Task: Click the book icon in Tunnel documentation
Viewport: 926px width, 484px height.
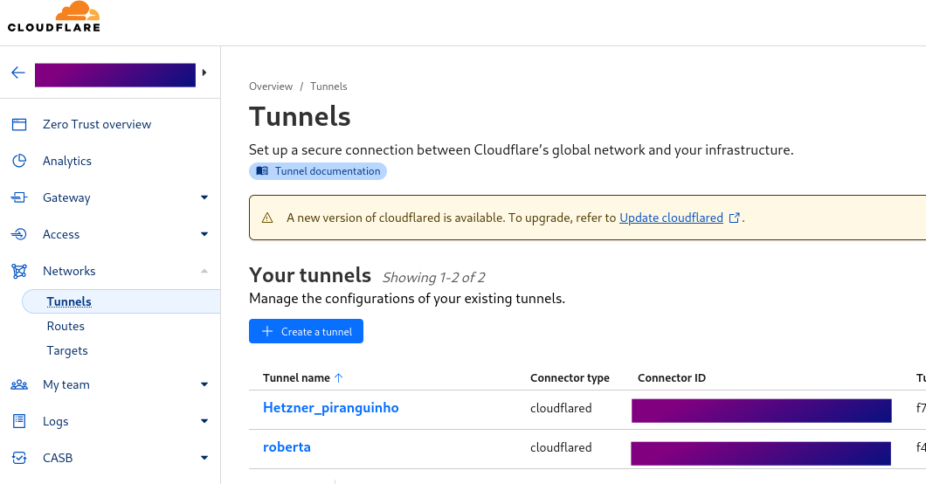Action: (262, 171)
